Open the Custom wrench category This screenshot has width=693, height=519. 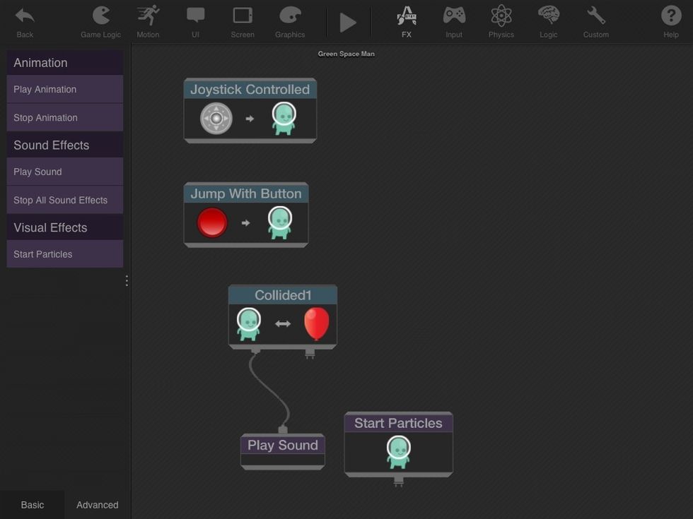[596, 17]
